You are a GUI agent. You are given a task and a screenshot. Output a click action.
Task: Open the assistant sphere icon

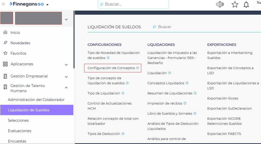click(x=220, y=5)
